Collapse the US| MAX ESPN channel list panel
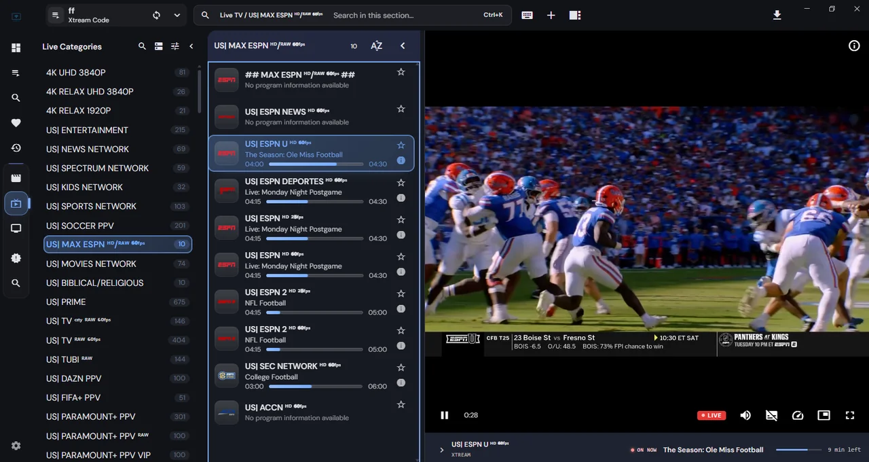The height and width of the screenshot is (462, 869). click(403, 46)
